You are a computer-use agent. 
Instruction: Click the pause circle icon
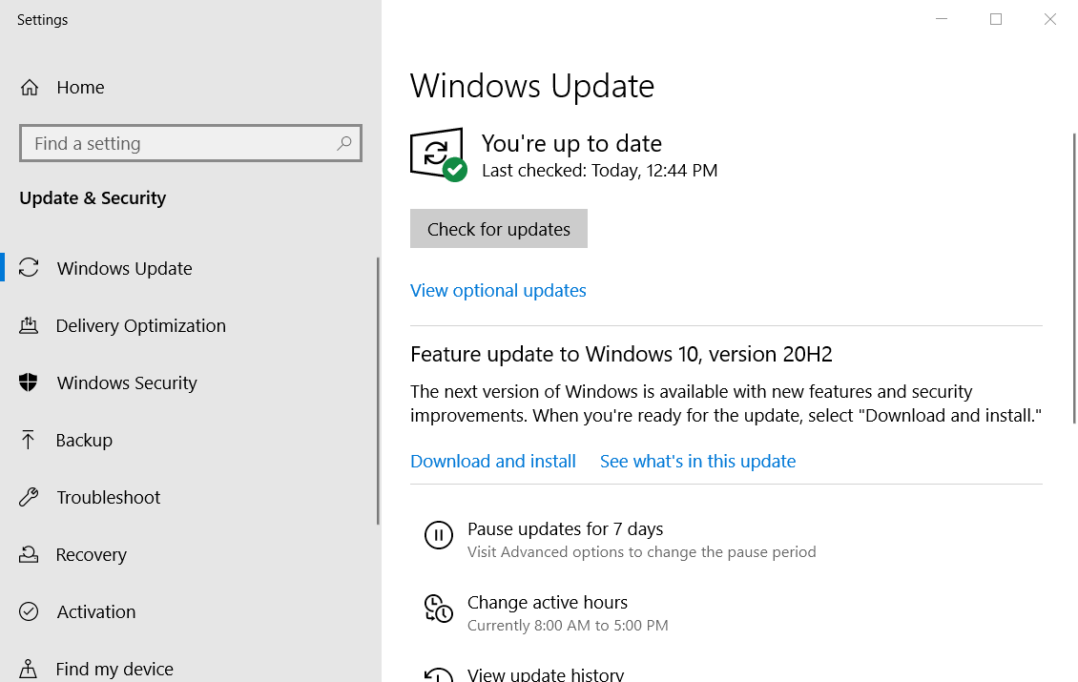tap(439, 535)
